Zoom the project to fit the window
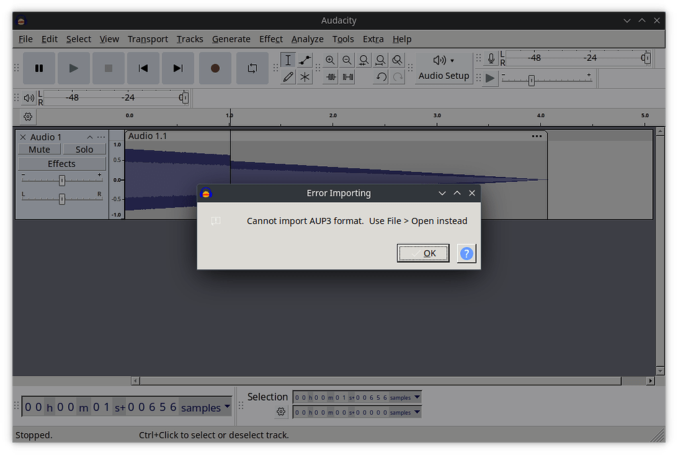 click(381, 60)
